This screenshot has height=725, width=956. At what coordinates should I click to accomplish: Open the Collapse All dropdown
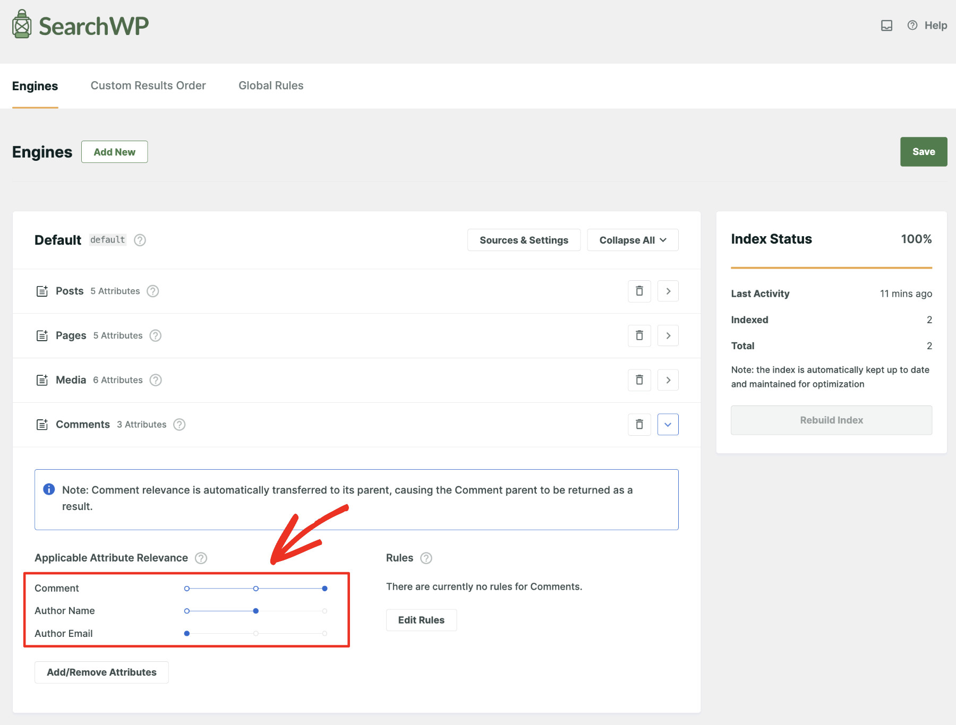(632, 240)
